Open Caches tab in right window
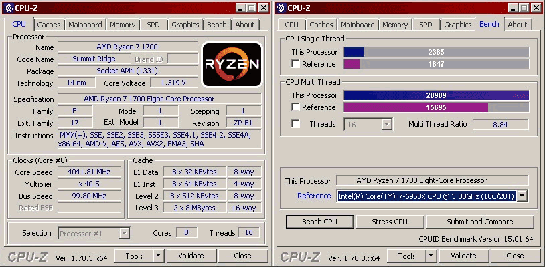 tap(321, 25)
